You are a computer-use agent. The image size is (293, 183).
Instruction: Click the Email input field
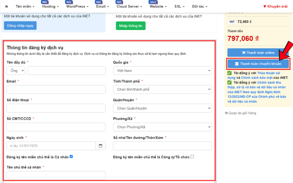click(x=56, y=89)
